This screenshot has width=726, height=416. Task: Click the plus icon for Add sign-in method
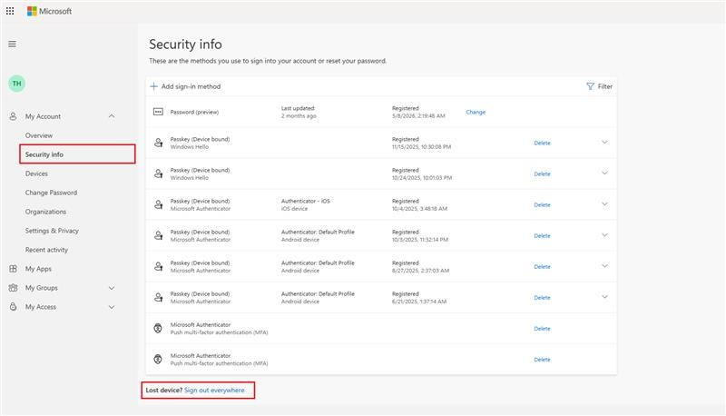click(153, 86)
